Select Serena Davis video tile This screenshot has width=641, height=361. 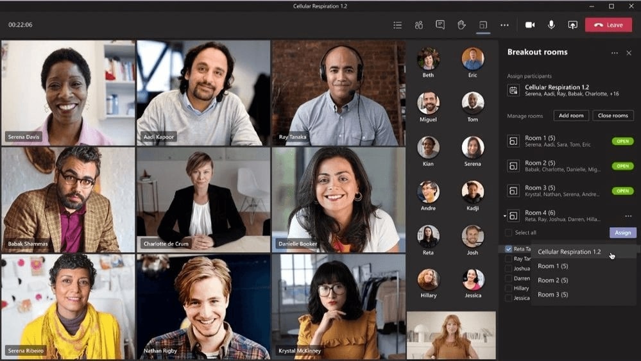[68, 93]
